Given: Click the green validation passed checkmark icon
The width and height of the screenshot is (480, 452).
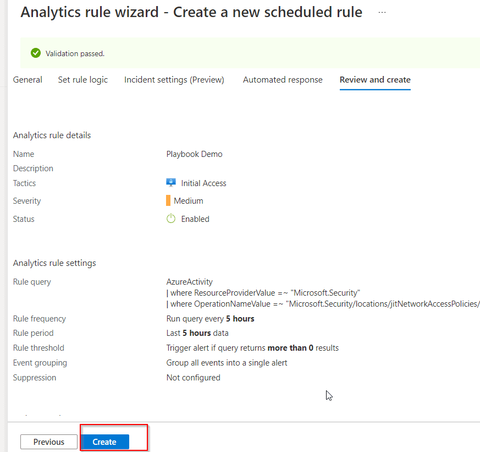Looking at the screenshot, I should (x=36, y=53).
